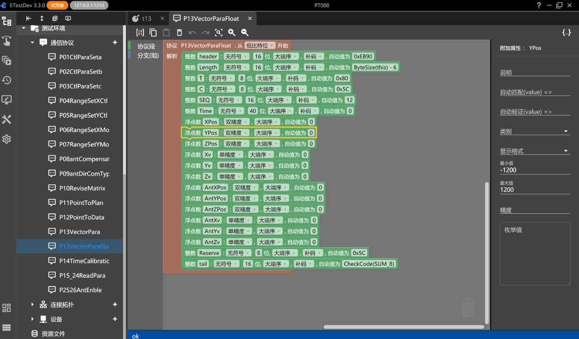Viewport: 579px width, 339px height.
Task: Click the paste clipboard icon in editor toolbar
Action: click(x=166, y=33)
